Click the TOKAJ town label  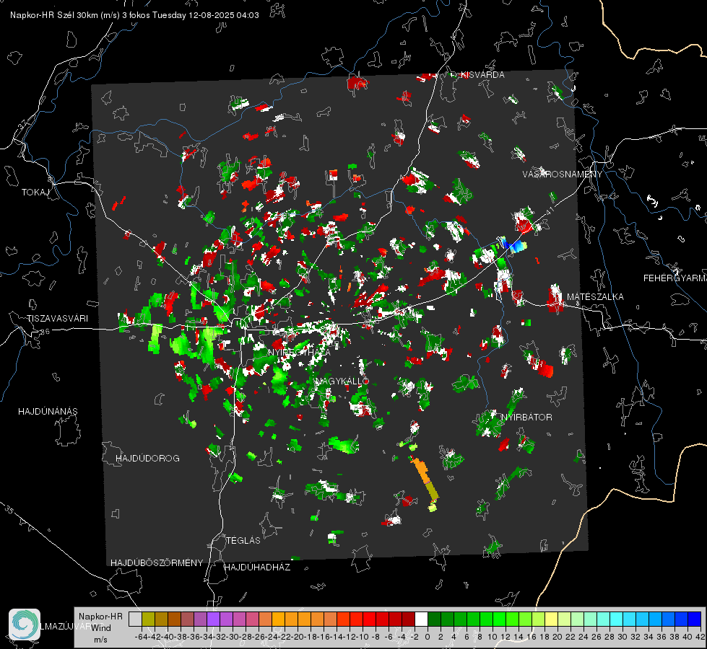click(35, 193)
